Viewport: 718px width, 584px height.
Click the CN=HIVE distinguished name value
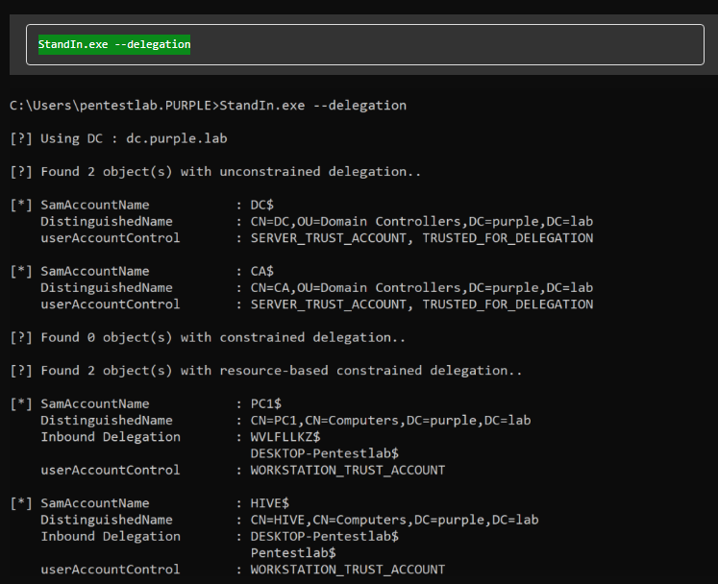coord(394,520)
